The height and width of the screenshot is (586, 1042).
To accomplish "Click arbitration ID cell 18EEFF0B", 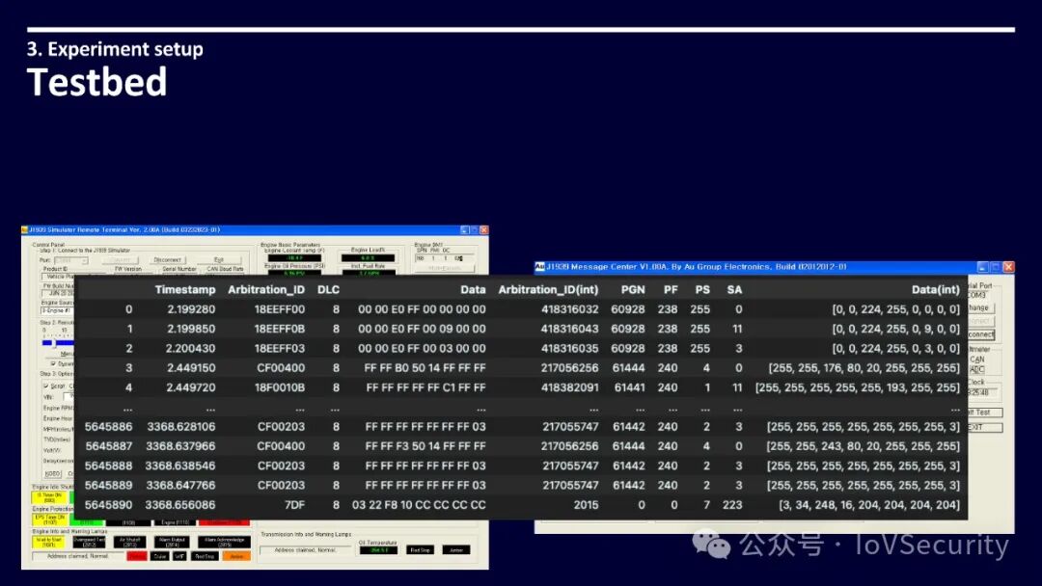I will pyautogui.click(x=280, y=329).
